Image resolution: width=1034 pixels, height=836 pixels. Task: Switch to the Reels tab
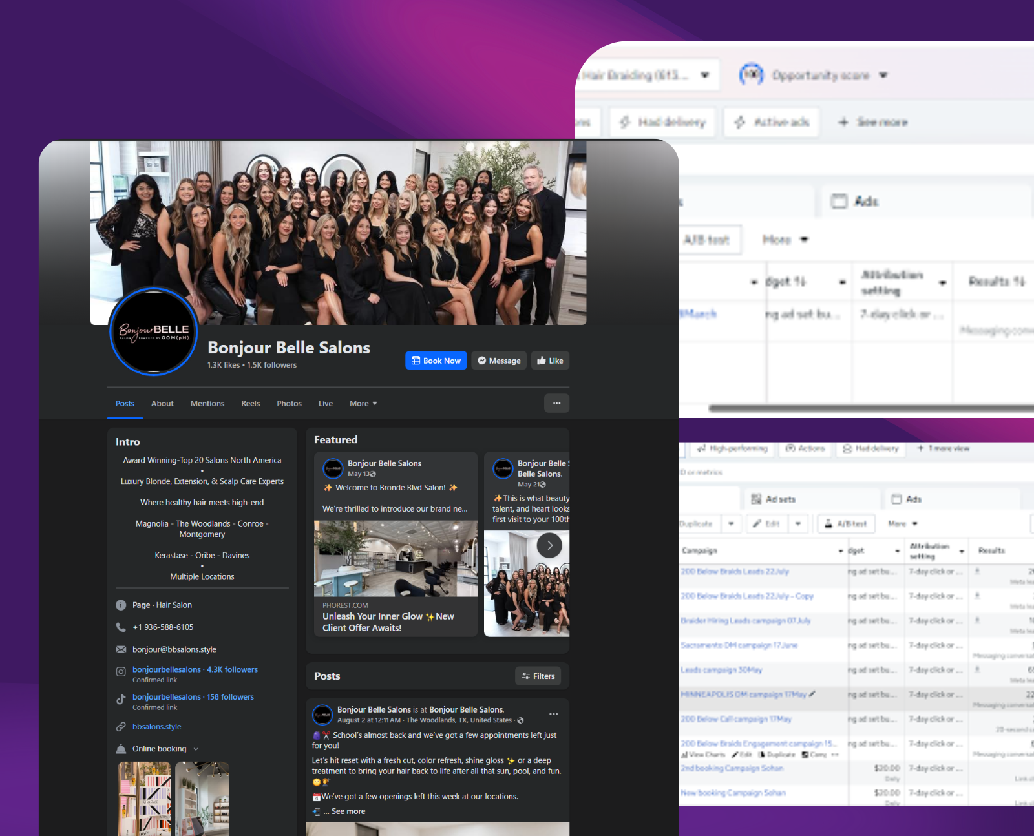(x=250, y=404)
